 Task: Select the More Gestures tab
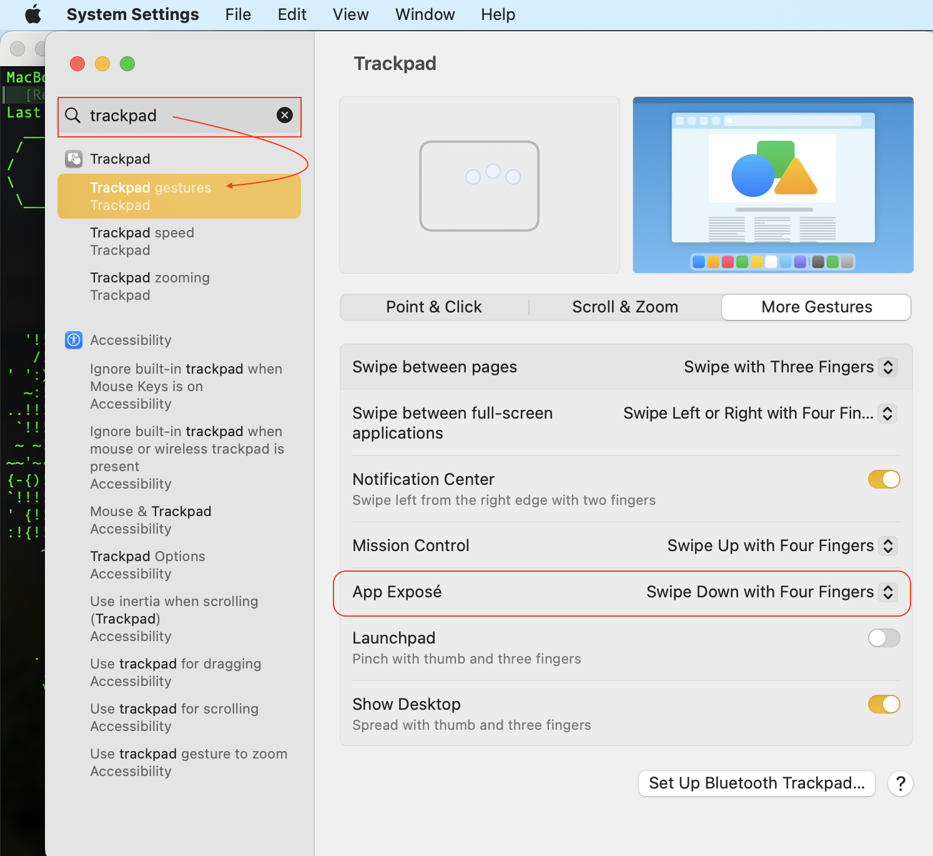(x=816, y=307)
